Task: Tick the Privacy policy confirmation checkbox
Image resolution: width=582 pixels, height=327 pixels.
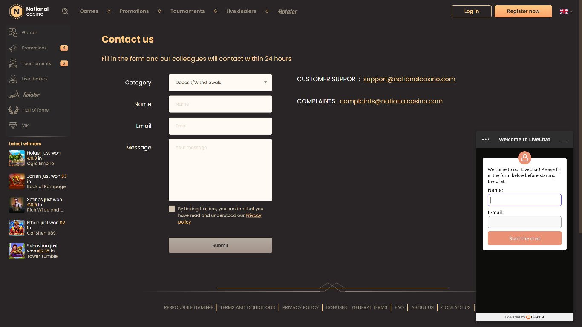Action: (x=172, y=209)
